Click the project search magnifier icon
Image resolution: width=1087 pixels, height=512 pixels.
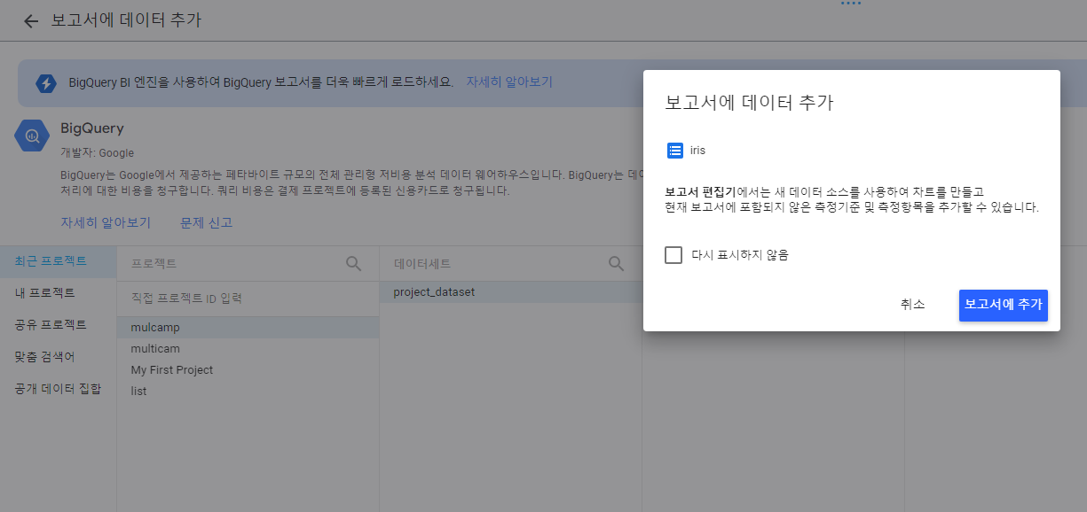353,263
